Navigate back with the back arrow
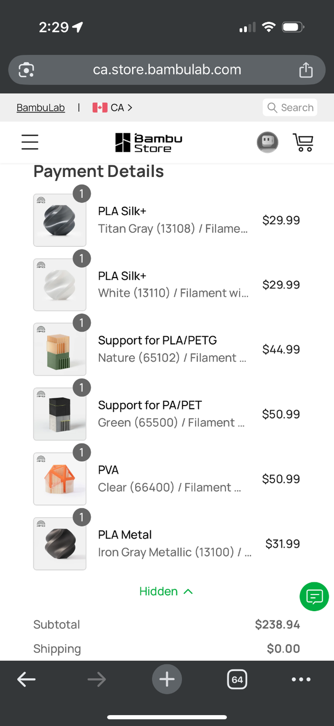The height and width of the screenshot is (726, 334). [x=26, y=679]
